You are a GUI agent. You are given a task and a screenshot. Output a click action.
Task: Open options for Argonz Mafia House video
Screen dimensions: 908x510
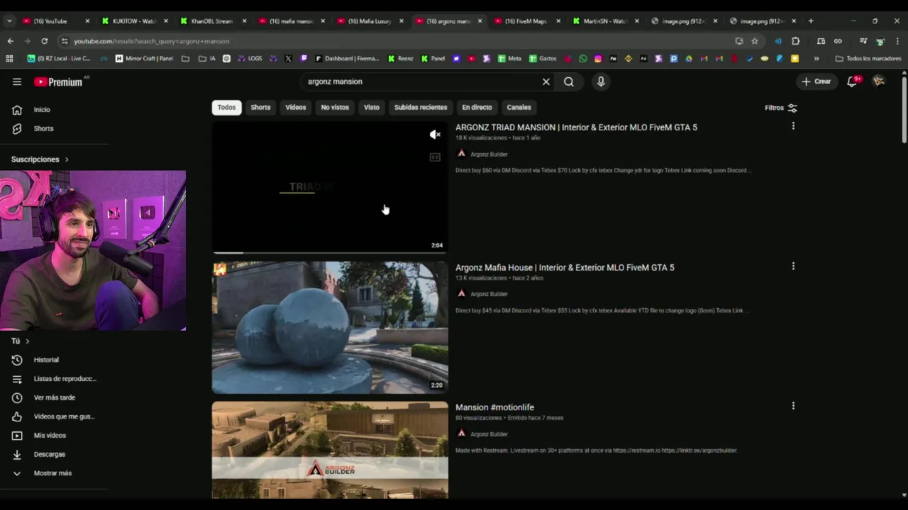coord(793,266)
